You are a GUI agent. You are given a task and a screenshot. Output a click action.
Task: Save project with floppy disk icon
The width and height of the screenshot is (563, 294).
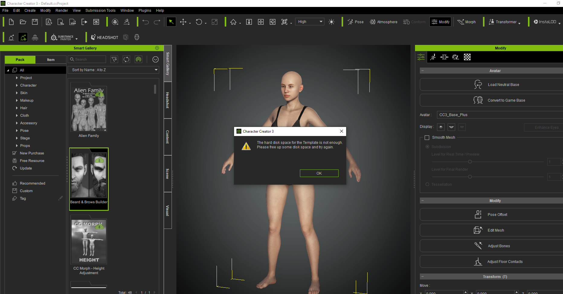(x=35, y=22)
